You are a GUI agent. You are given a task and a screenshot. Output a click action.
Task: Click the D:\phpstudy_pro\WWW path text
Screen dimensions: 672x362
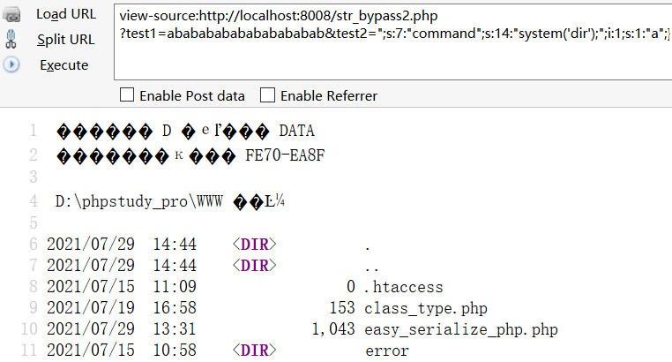[140, 201]
